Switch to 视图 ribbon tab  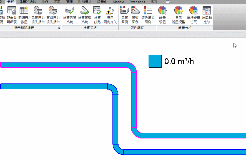(x=57, y=2)
